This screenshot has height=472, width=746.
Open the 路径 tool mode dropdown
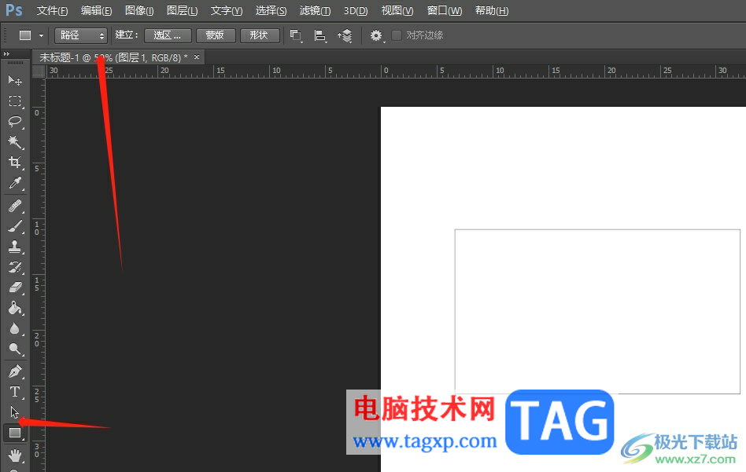pyautogui.click(x=80, y=35)
